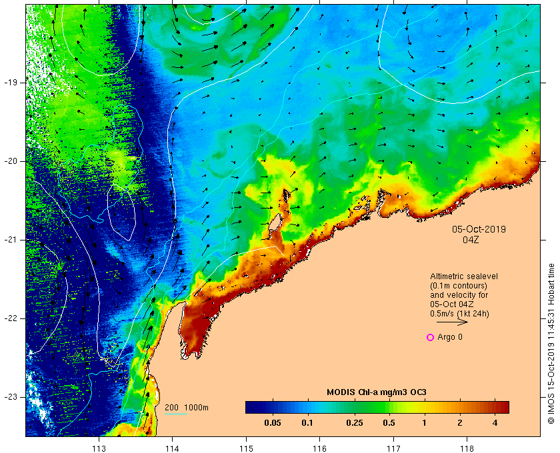Click the latitude label -19
The image size is (560, 453).
[11, 83]
